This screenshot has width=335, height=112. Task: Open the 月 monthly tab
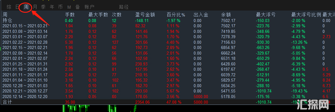pyautogui.click(x=35, y=7)
